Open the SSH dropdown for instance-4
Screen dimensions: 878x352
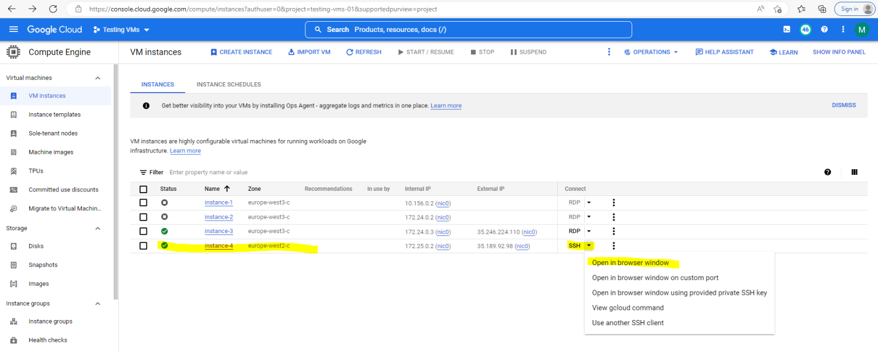click(x=589, y=245)
